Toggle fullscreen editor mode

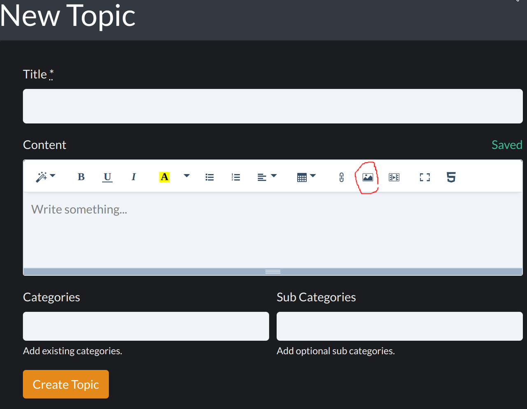(425, 177)
